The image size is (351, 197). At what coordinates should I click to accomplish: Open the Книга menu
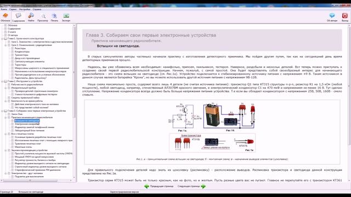[x=4, y=9]
